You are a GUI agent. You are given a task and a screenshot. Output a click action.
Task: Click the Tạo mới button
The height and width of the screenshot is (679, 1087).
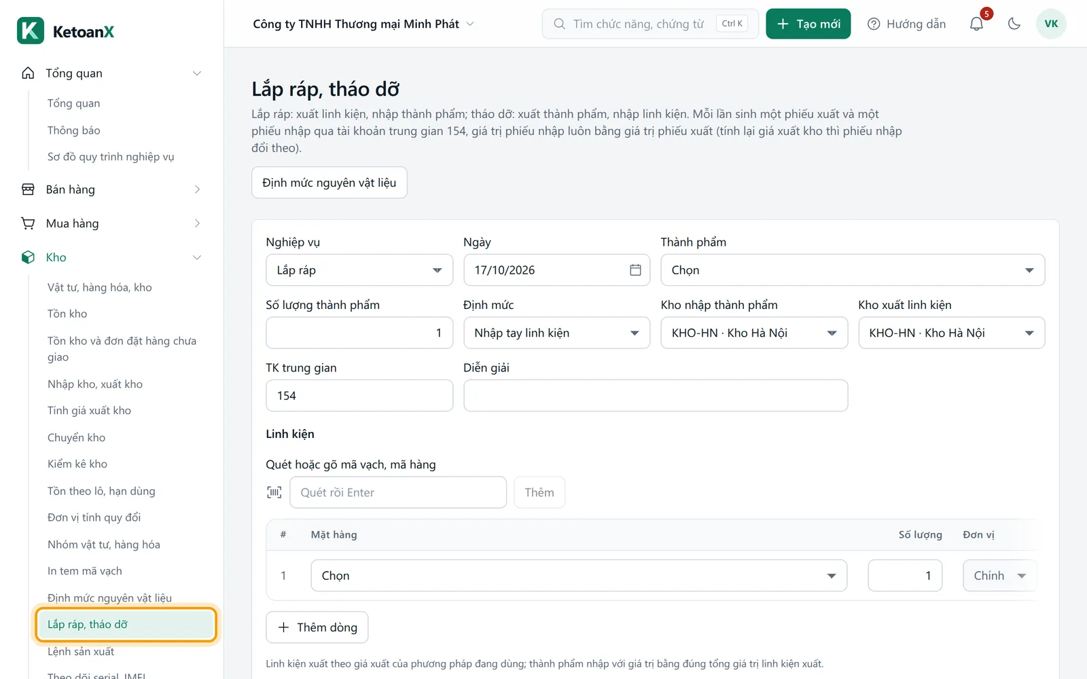[808, 24]
